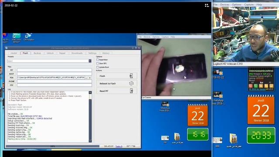Open the 2018-02-22 video desktop icon
This screenshot has width=279, height=157.
(x=218, y=74)
